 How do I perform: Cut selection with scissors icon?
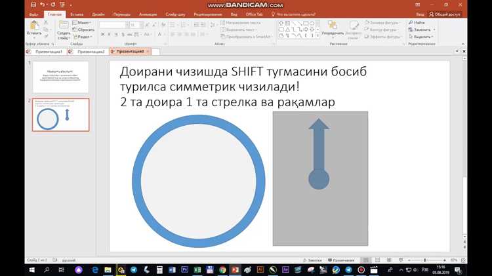coord(46,22)
